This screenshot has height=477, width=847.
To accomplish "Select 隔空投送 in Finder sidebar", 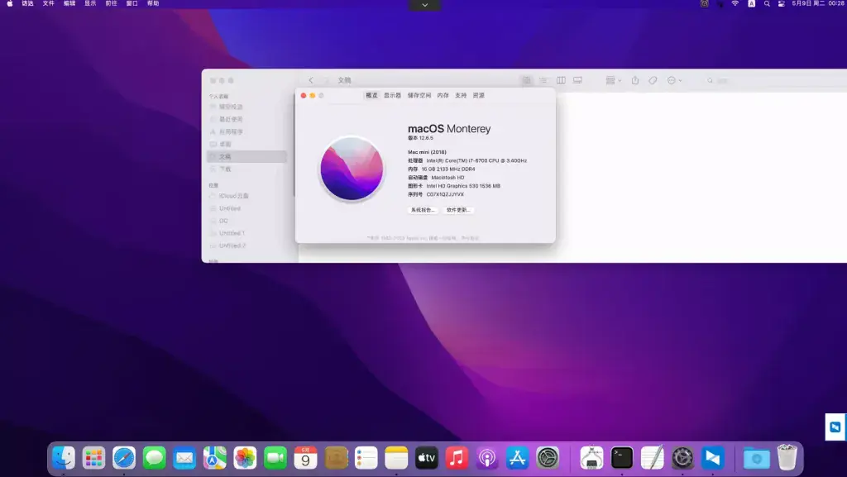I will pyautogui.click(x=246, y=107).
